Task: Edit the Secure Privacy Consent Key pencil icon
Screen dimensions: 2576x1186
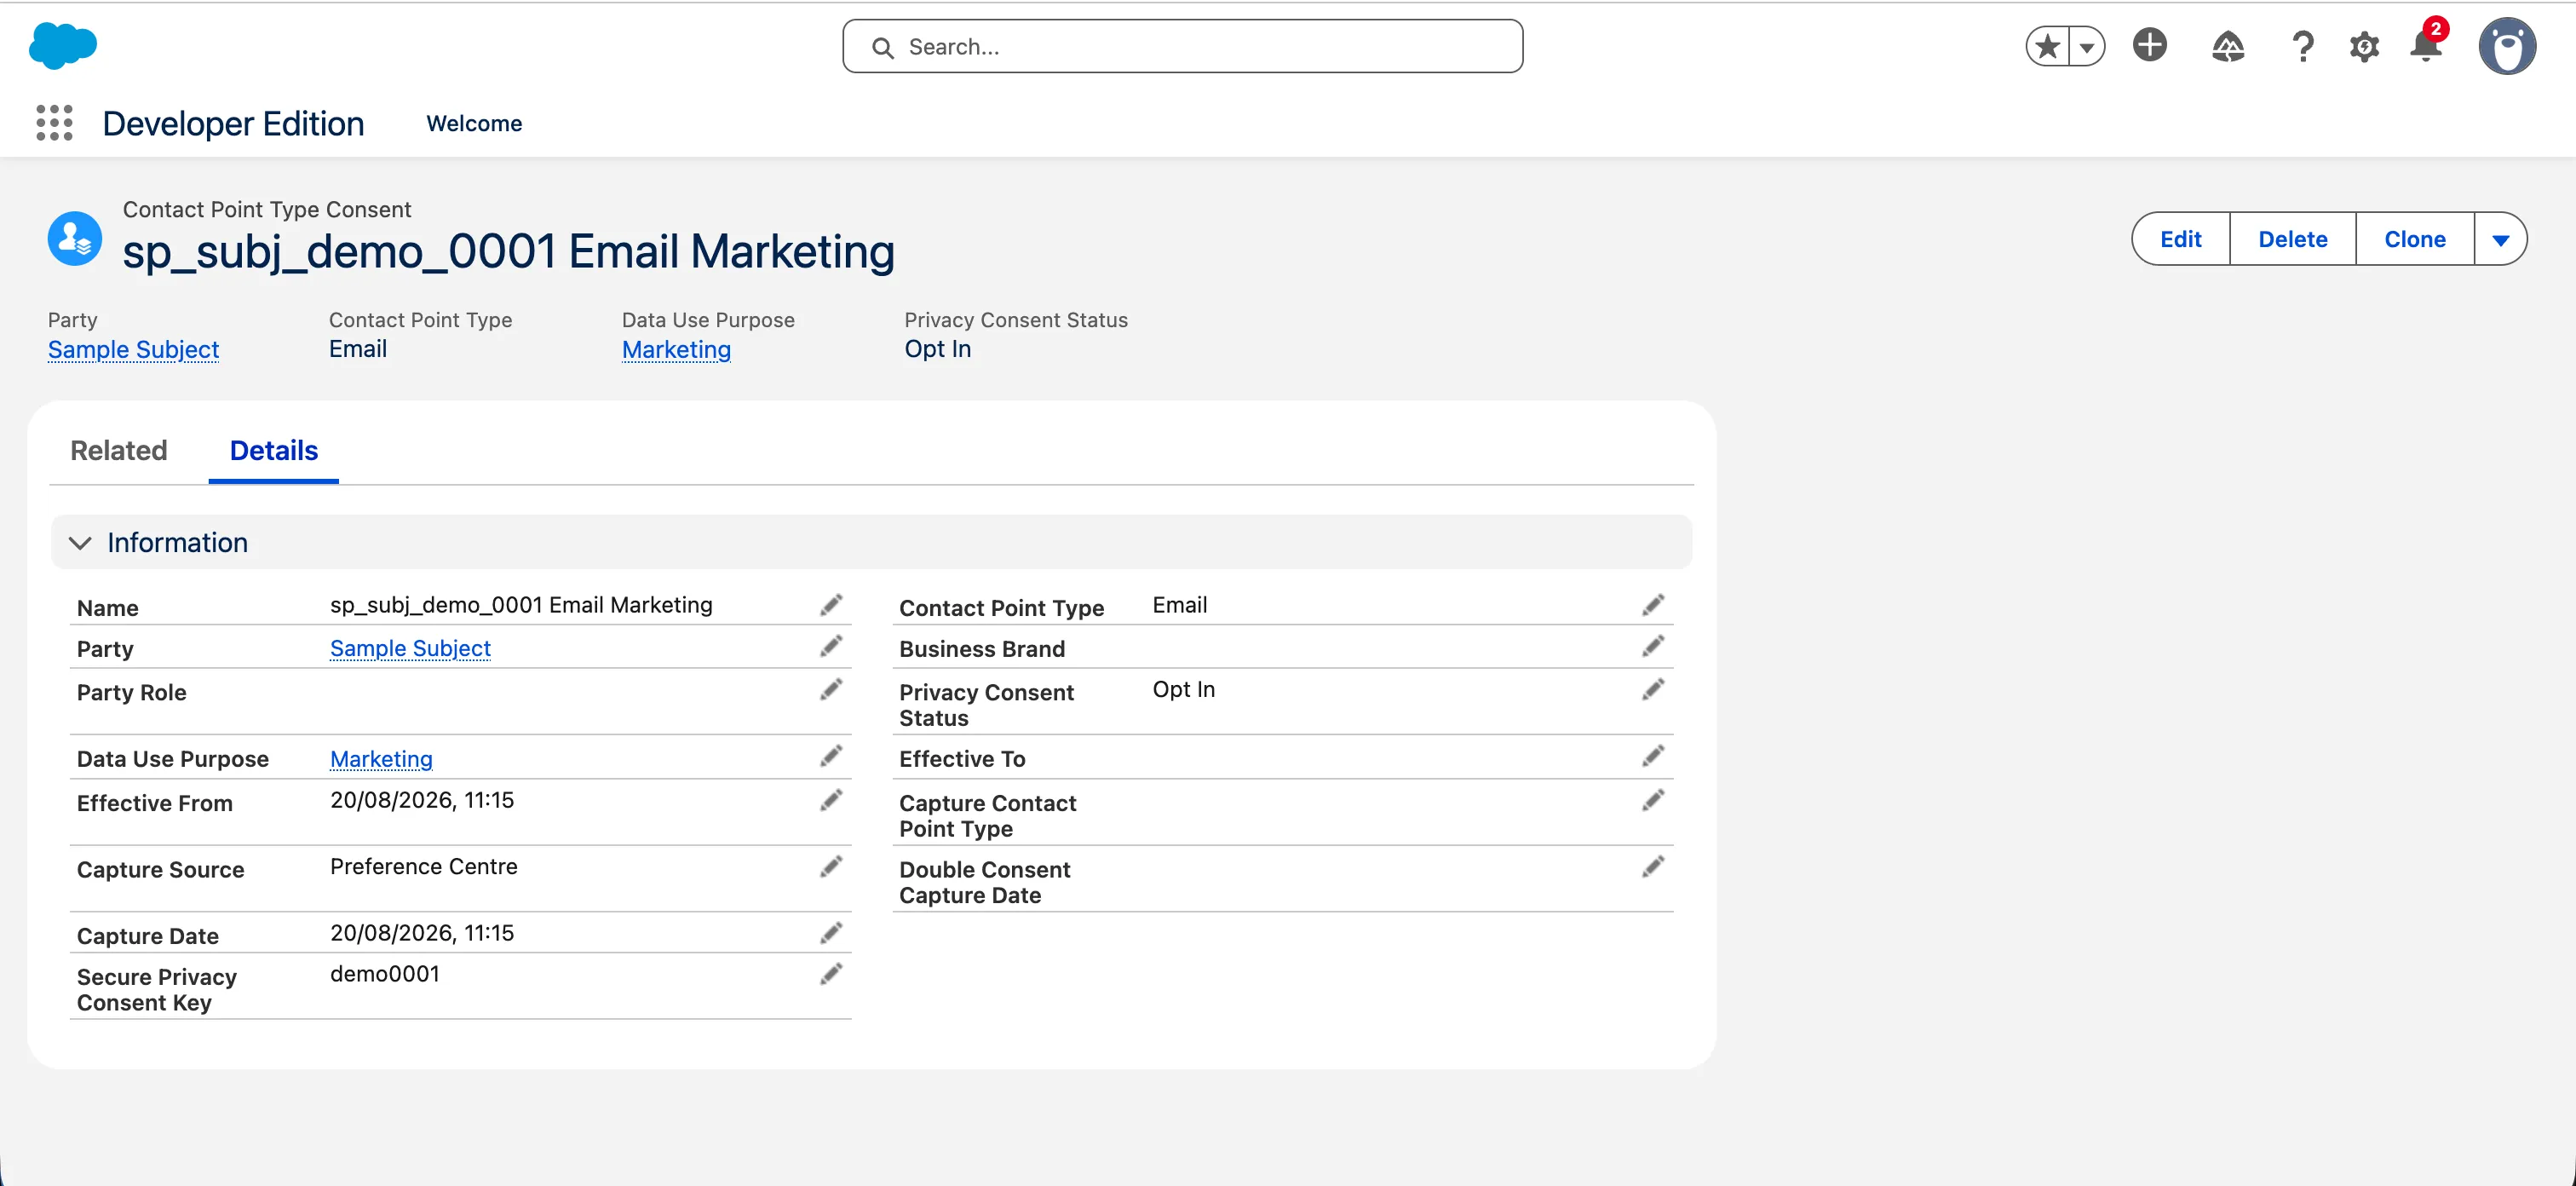Action: 831,974
